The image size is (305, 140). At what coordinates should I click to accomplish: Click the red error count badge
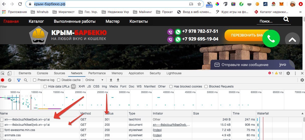pyautogui.click(x=271, y=73)
